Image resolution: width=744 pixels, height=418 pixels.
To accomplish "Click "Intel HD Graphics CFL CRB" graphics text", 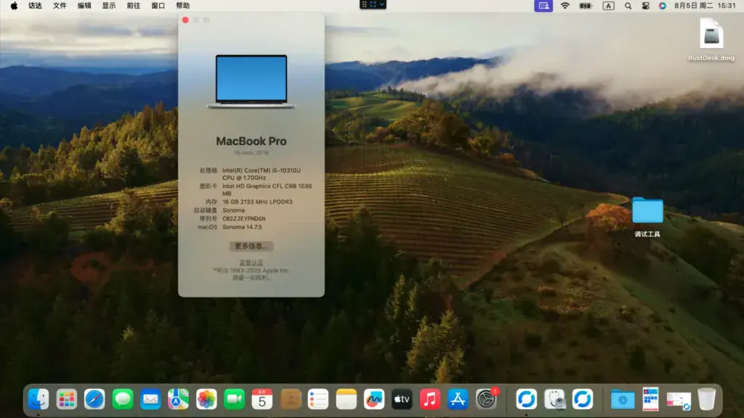I will (x=259, y=187).
